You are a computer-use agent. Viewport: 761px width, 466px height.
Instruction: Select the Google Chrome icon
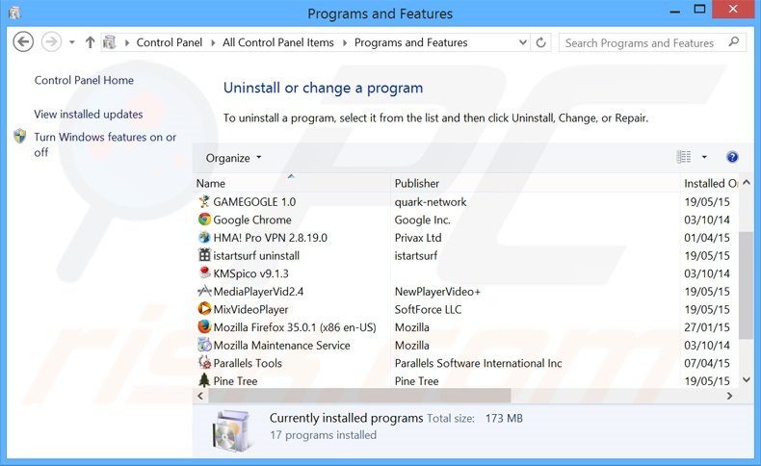[x=204, y=220]
